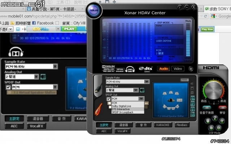Test speakers with front window Analog Out icon
The image size is (231, 144).
(142, 90)
